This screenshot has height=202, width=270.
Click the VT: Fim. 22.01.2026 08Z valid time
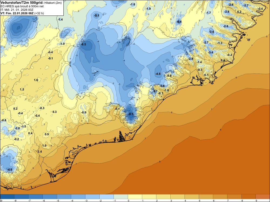pos(17,13)
